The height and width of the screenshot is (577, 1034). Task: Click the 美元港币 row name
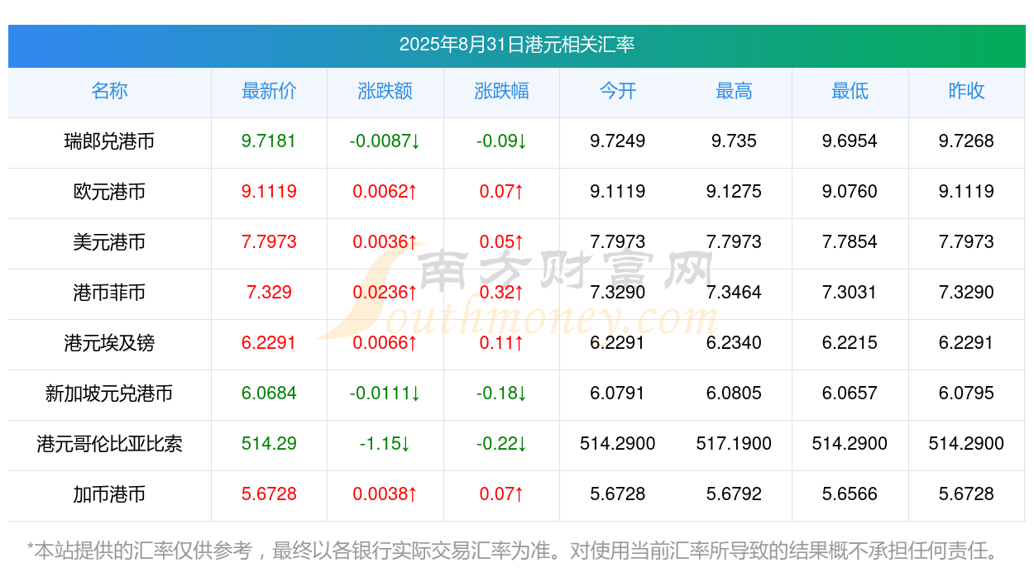tap(109, 242)
